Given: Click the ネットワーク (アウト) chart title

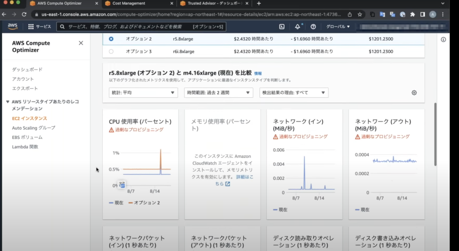Looking at the screenshot, I should [383, 125].
